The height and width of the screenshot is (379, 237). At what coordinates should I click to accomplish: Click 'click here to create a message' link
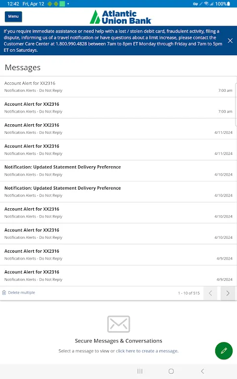tap(147, 351)
